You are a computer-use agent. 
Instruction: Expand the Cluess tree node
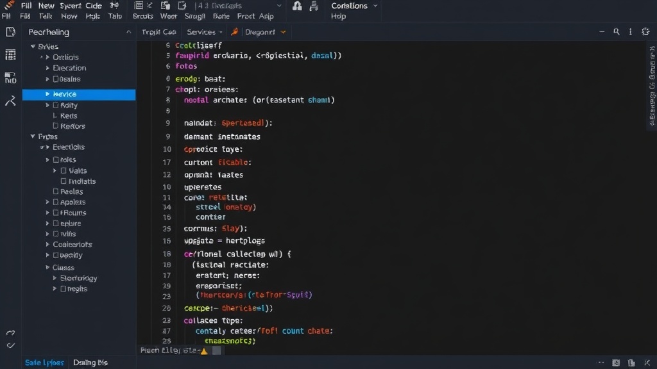point(47,267)
